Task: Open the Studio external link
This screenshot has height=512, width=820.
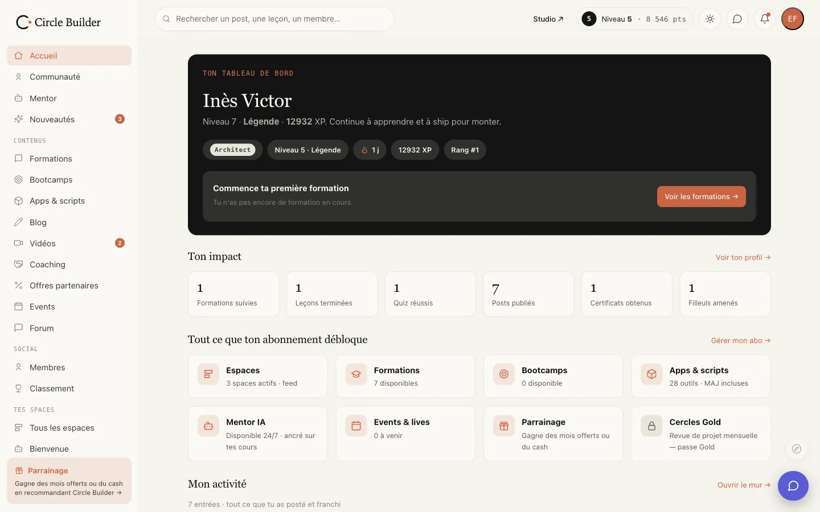Action: (548, 19)
